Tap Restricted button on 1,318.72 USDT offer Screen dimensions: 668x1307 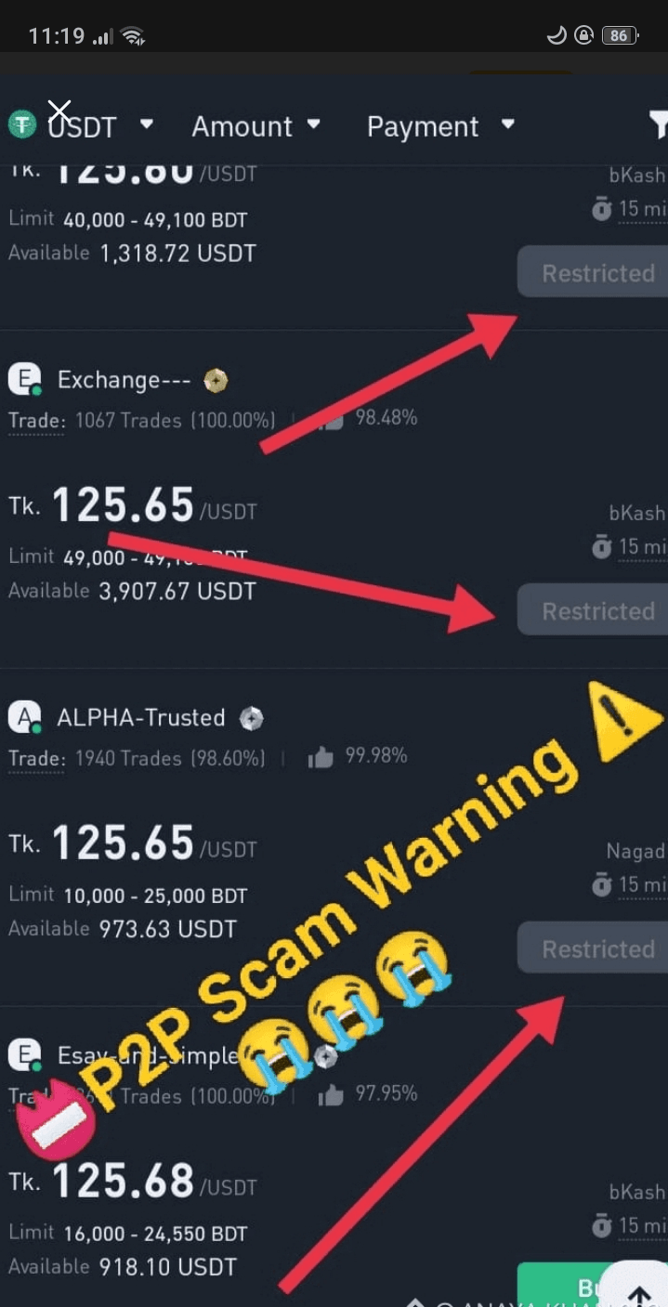(592, 273)
